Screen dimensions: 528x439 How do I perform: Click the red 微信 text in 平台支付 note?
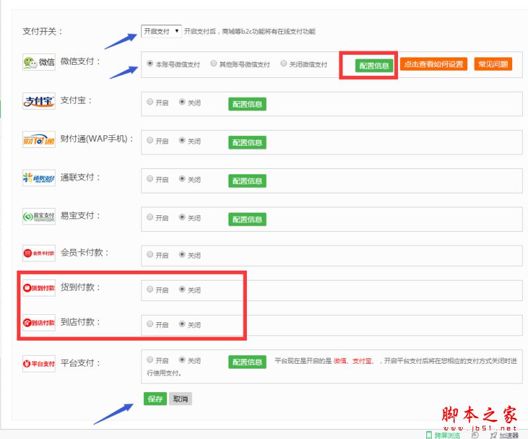(x=340, y=361)
